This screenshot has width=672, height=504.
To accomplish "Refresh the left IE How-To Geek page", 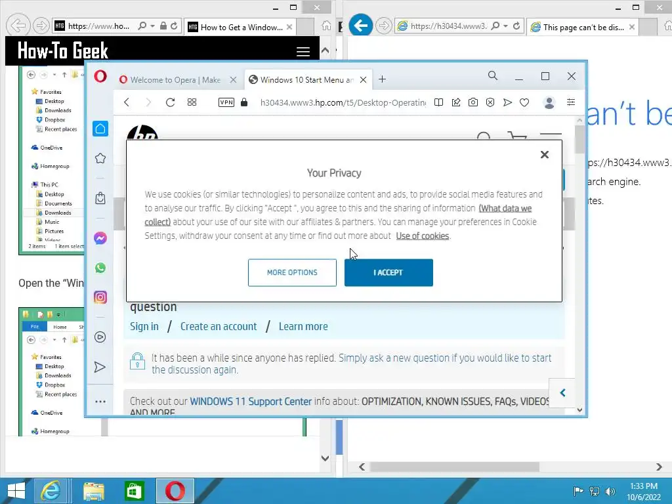I will [174, 26].
